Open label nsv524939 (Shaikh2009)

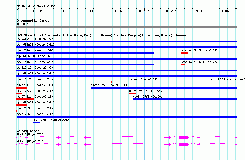click(x=199, y=50)
